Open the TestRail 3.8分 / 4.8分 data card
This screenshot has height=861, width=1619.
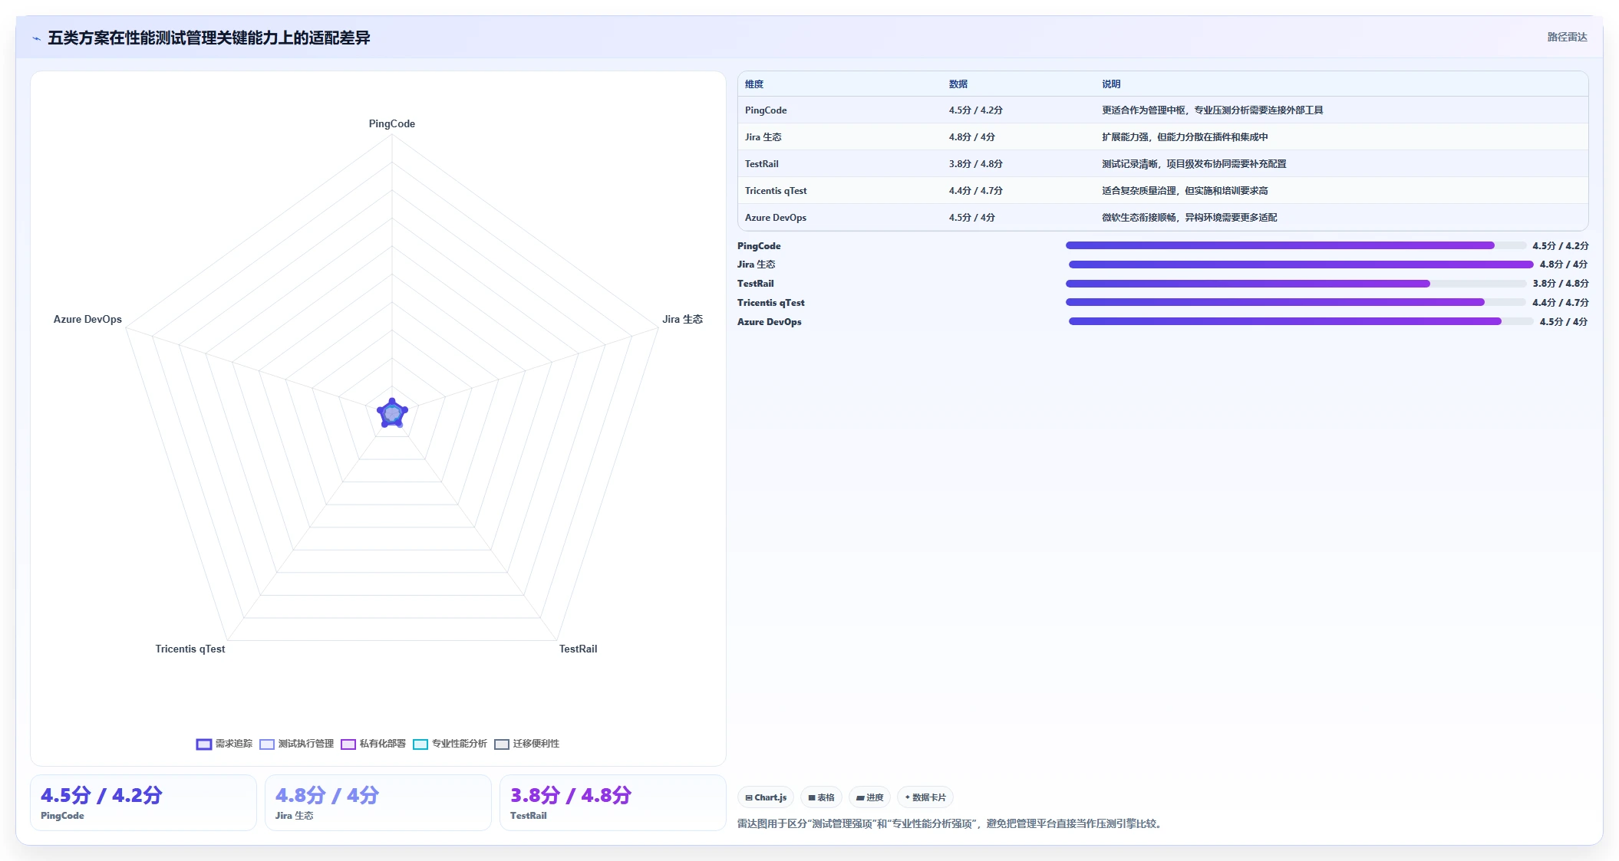613,803
